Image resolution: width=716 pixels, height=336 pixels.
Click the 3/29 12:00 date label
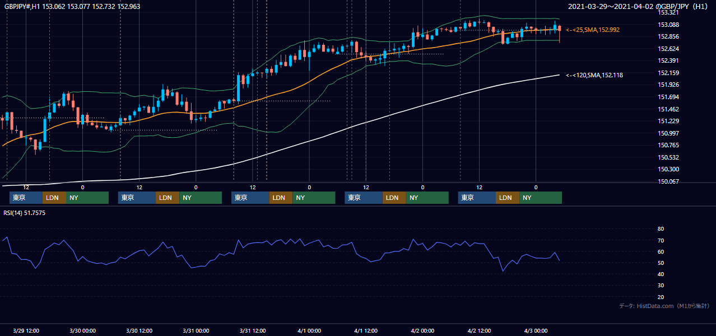click(x=26, y=330)
